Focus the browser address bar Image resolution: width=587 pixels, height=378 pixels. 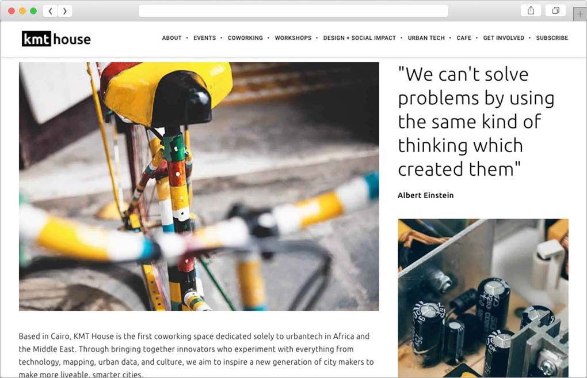pos(293,11)
